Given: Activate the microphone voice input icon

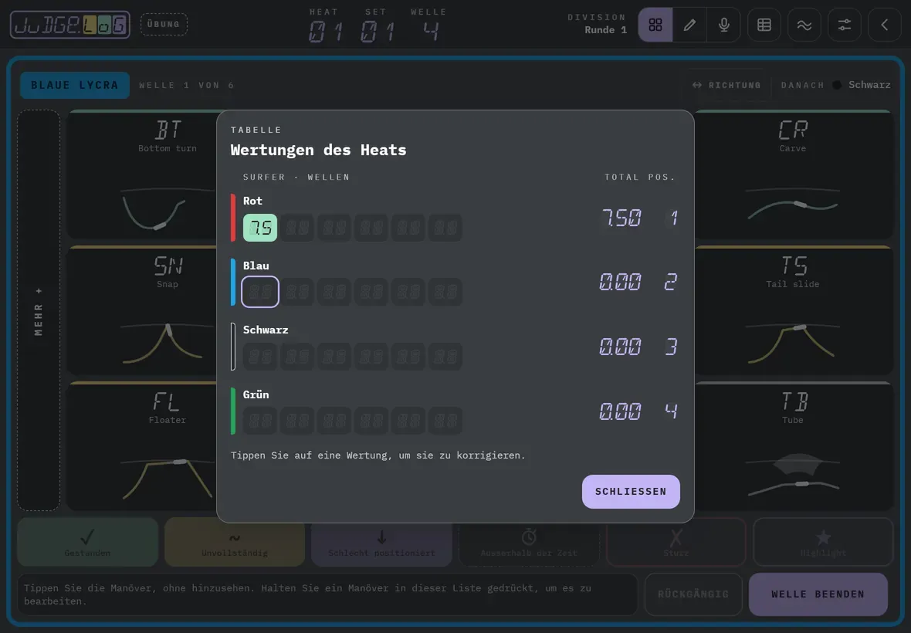Looking at the screenshot, I should [724, 25].
